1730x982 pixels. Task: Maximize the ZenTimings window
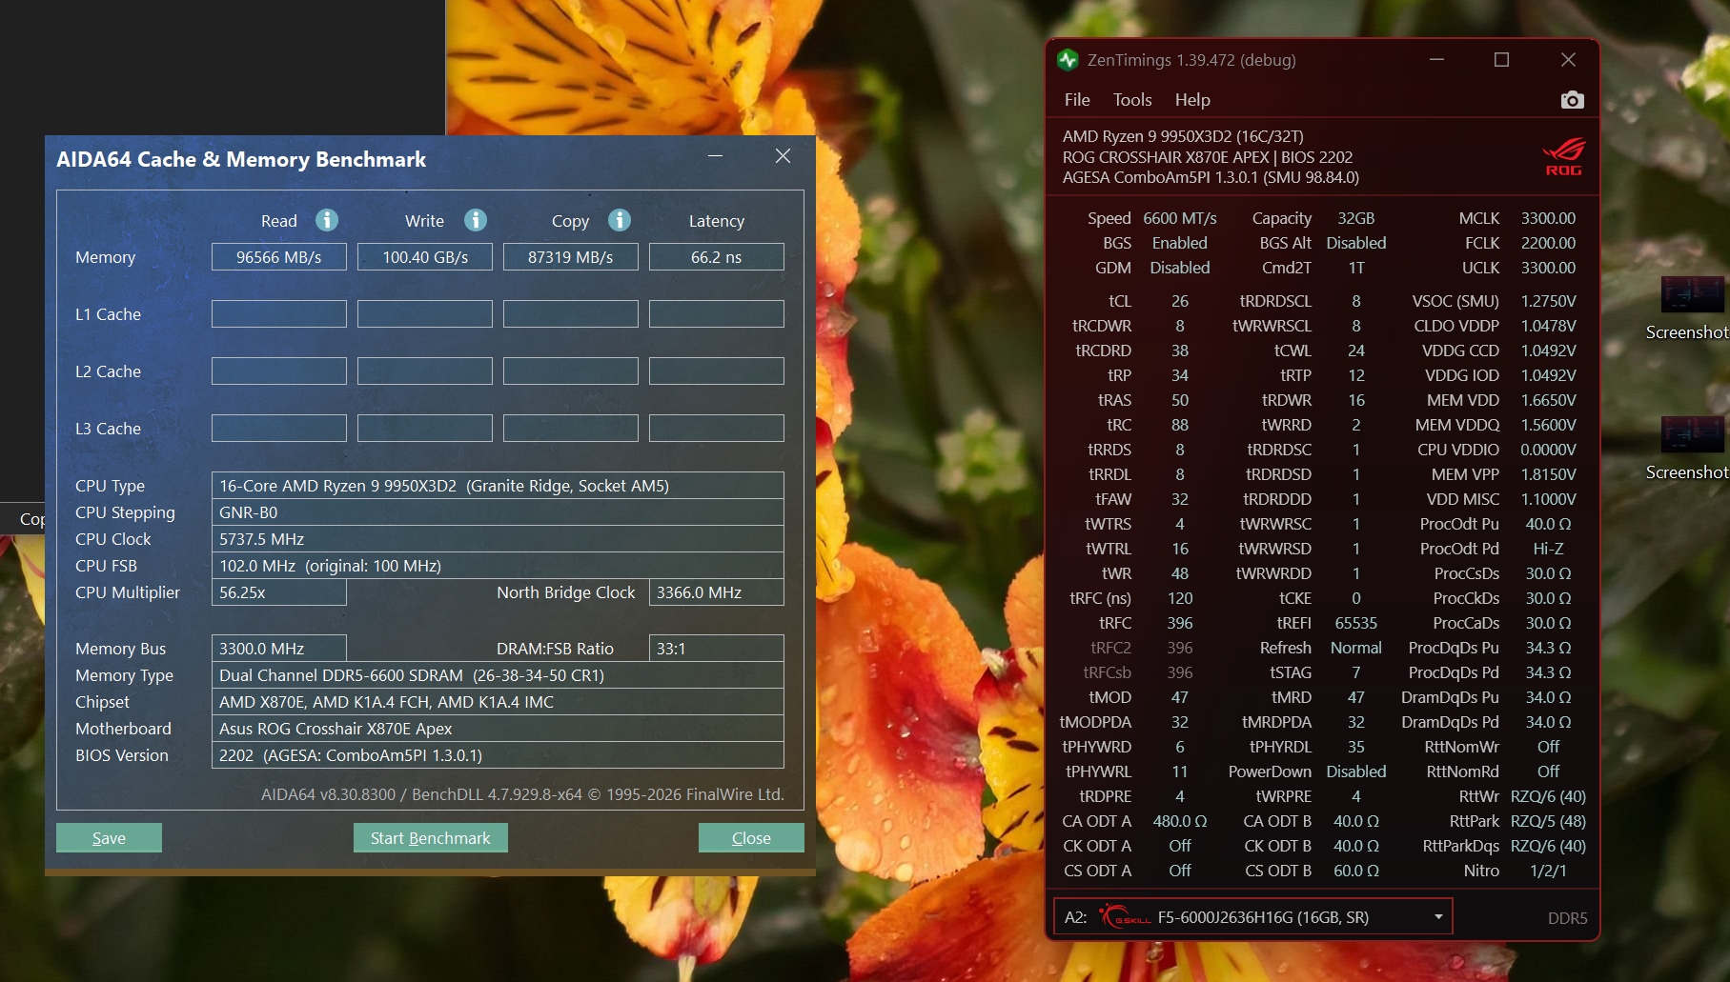(x=1501, y=60)
